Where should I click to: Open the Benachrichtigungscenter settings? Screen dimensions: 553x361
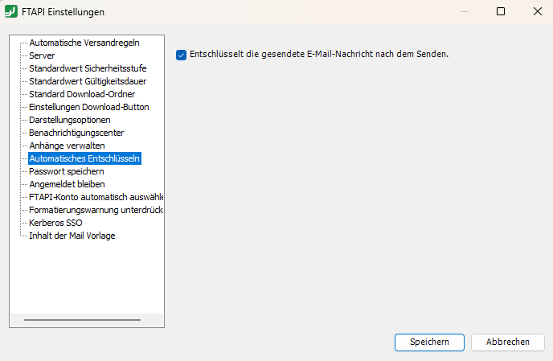[76, 133]
